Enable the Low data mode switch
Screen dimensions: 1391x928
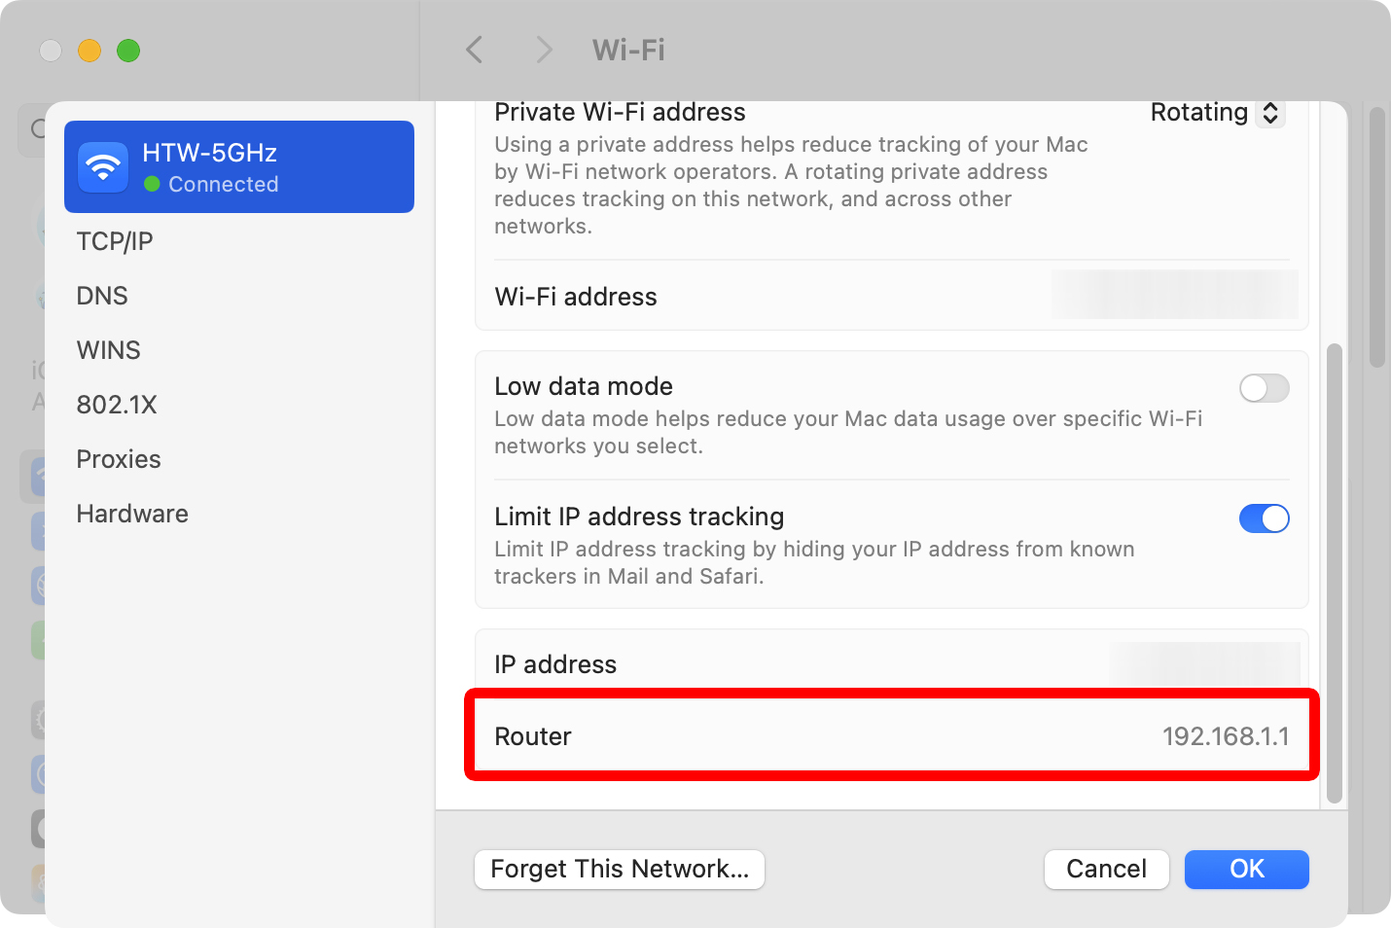tap(1264, 388)
